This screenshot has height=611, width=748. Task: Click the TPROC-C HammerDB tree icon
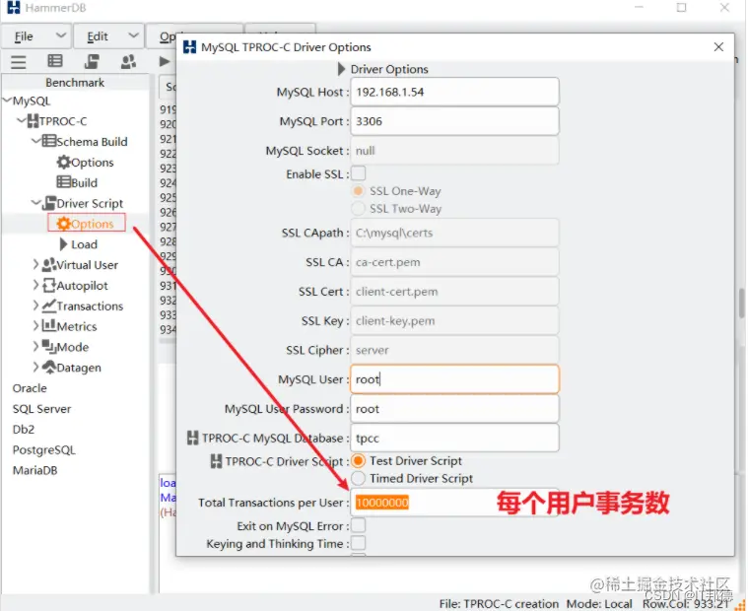pyautogui.click(x=33, y=121)
